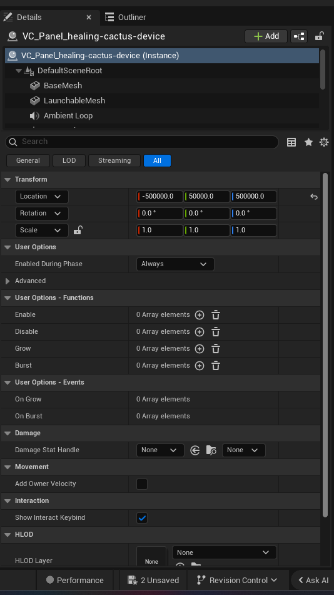Collapse the Movement section

8,467
